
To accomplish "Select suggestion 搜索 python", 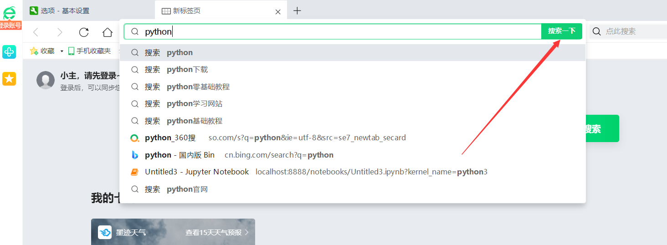I will (x=353, y=52).
